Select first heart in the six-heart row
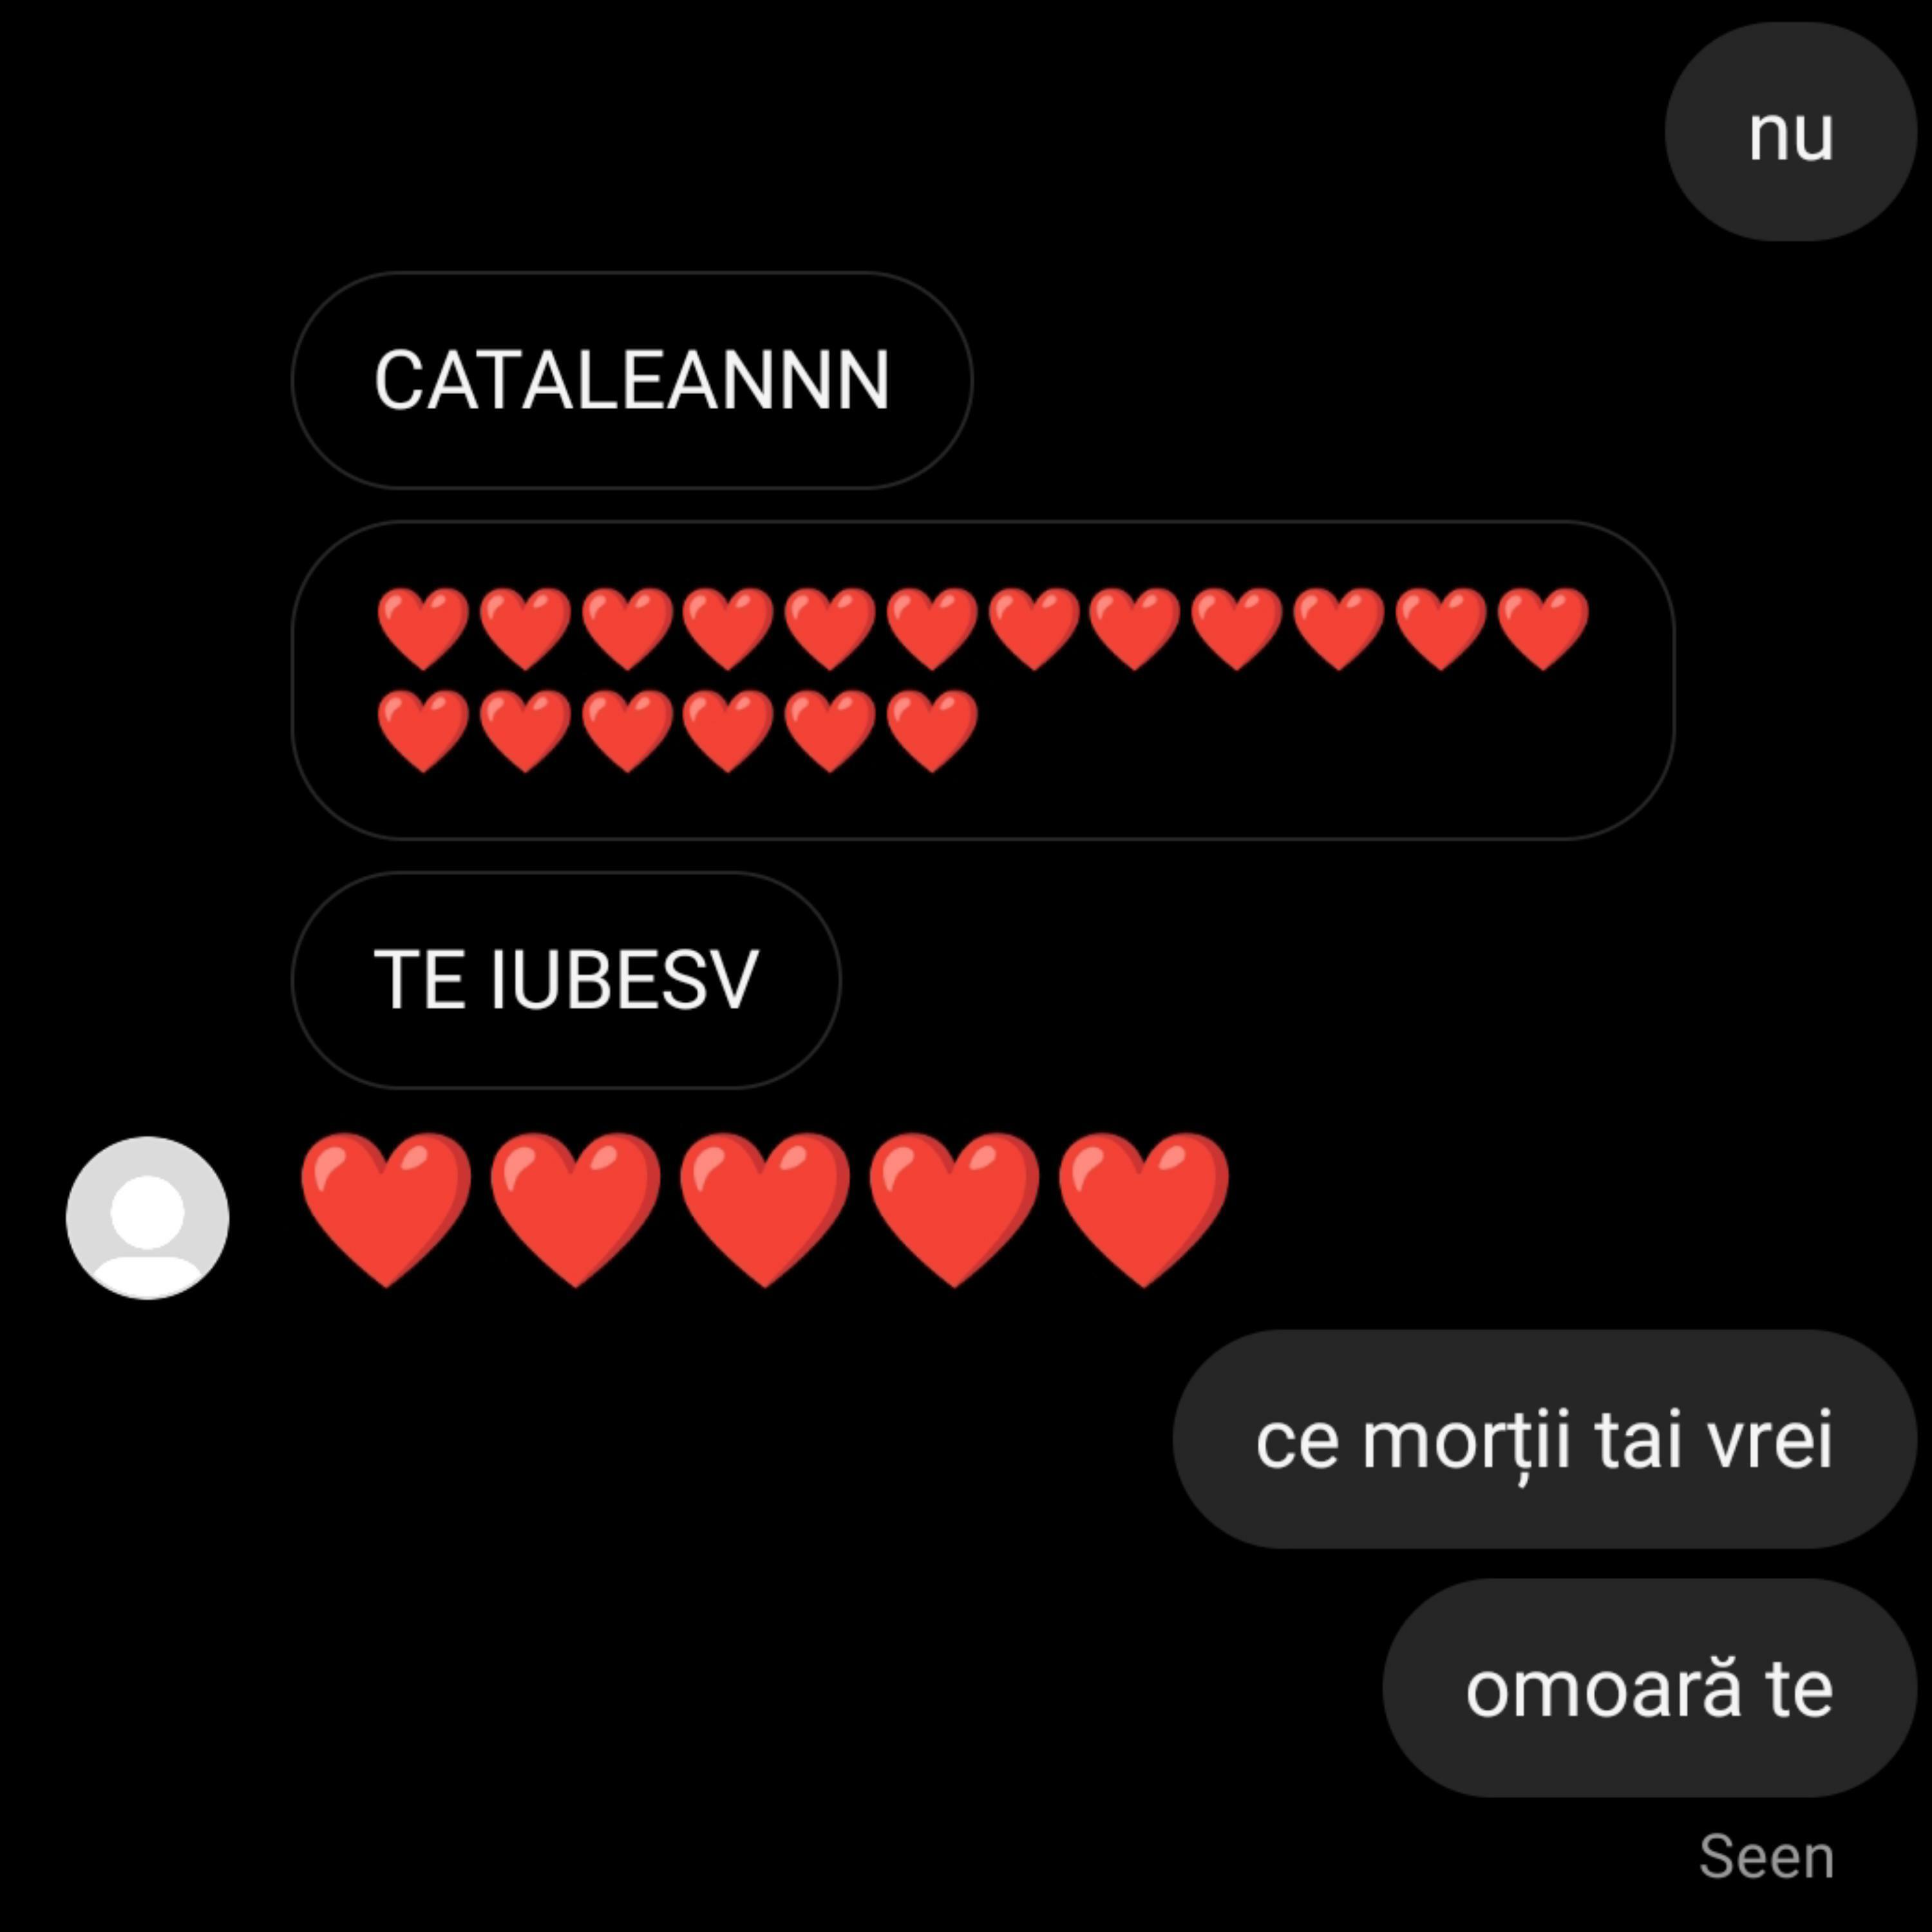 click(x=423, y=731)
